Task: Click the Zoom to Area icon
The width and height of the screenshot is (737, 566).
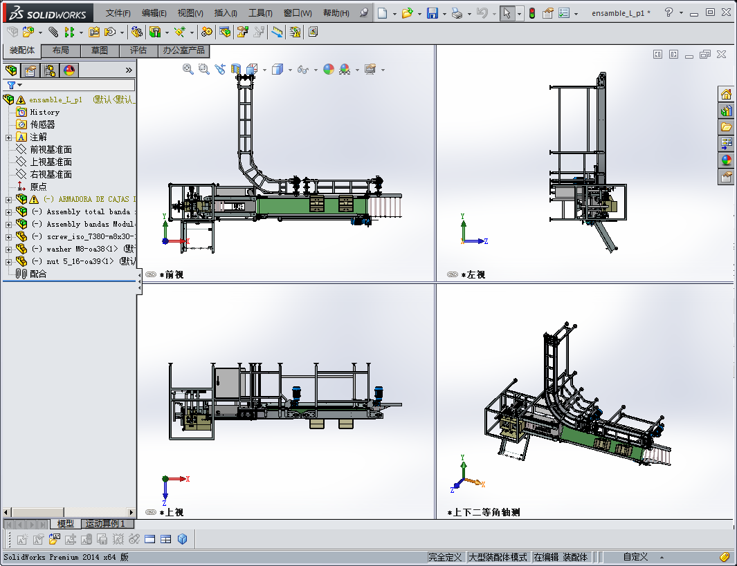Action: tap(203, 70)
